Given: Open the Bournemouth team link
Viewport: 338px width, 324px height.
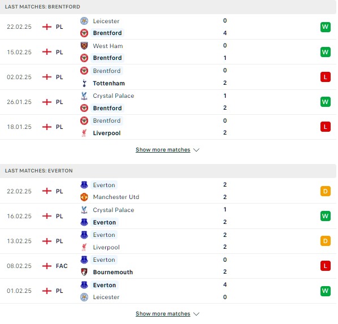Looking at the screenshot, I should point(112,272).
